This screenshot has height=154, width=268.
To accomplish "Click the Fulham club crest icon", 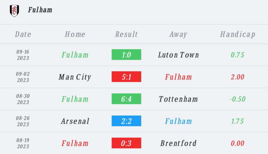I will tap(14, 10).
